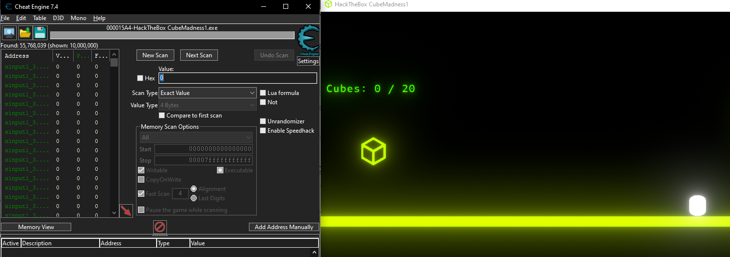Click the Stop address field
730x257 pixels.
pyautogui.click(x=203, y=161)
